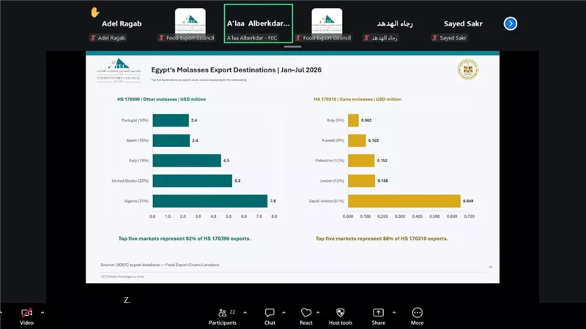Click the Kuwait (8%) yellow bar

pyautogui.click(x=357, y=140)
